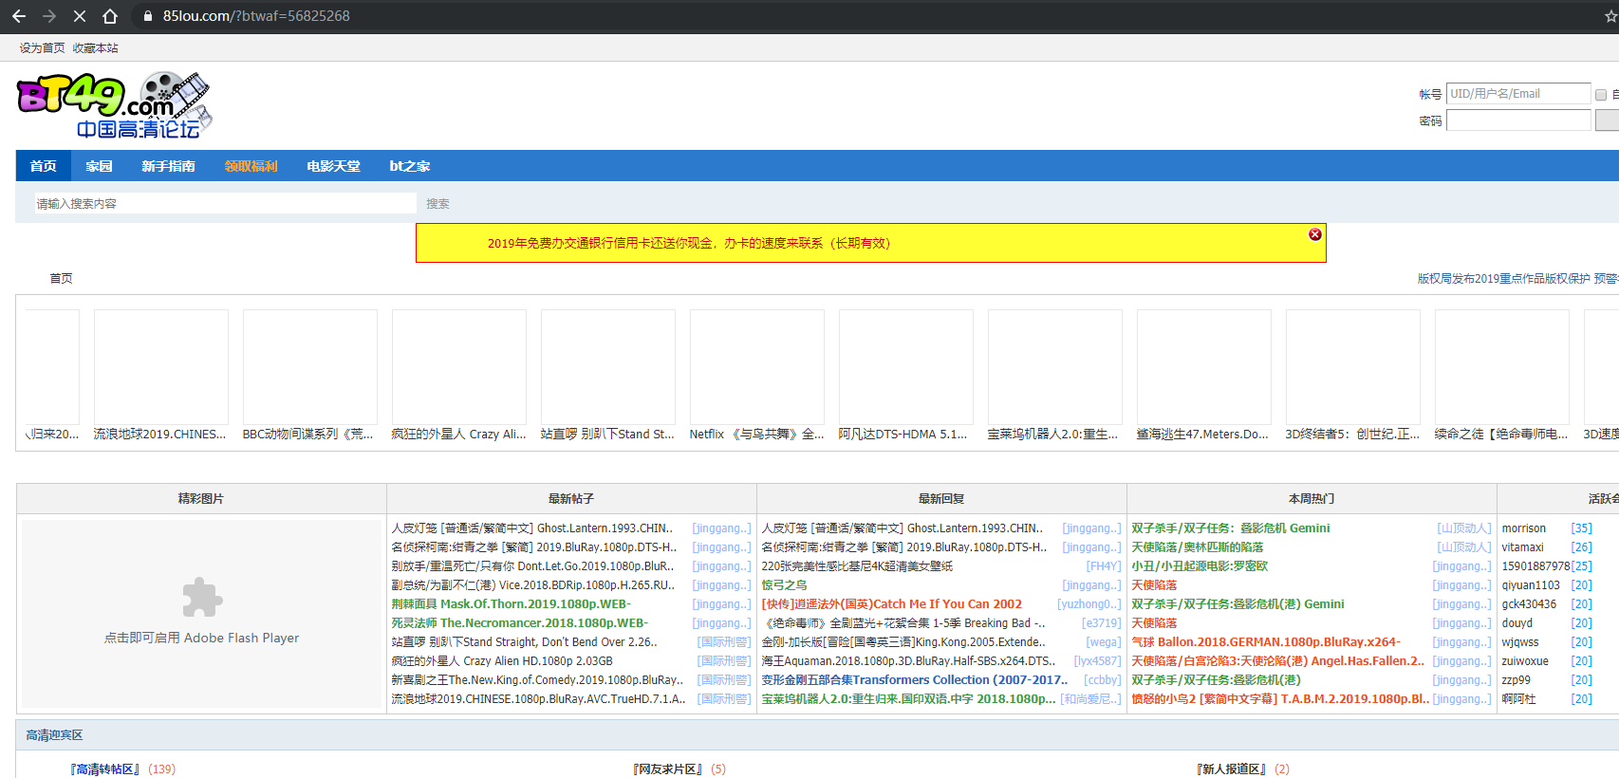Focus the UID/用户名/Email account field
The width and height of the screenshot is (1619, 778).
click(x=1517, y=94)
